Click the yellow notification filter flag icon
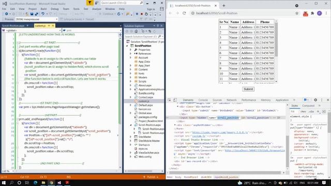Screen dimensions: 331x186 tap(89, 3)
